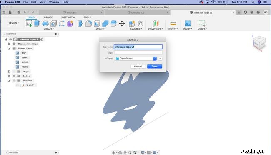Click the Redo arrow
Viewport: 271px width, 155px height.
(x=33, y=12)
